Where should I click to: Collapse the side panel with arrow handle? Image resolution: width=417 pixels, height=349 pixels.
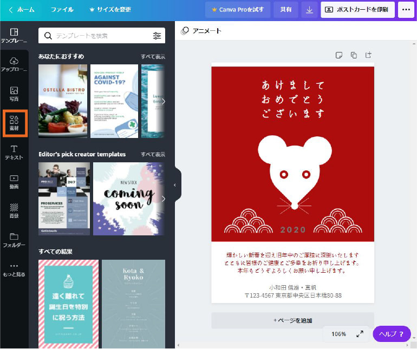175,185
